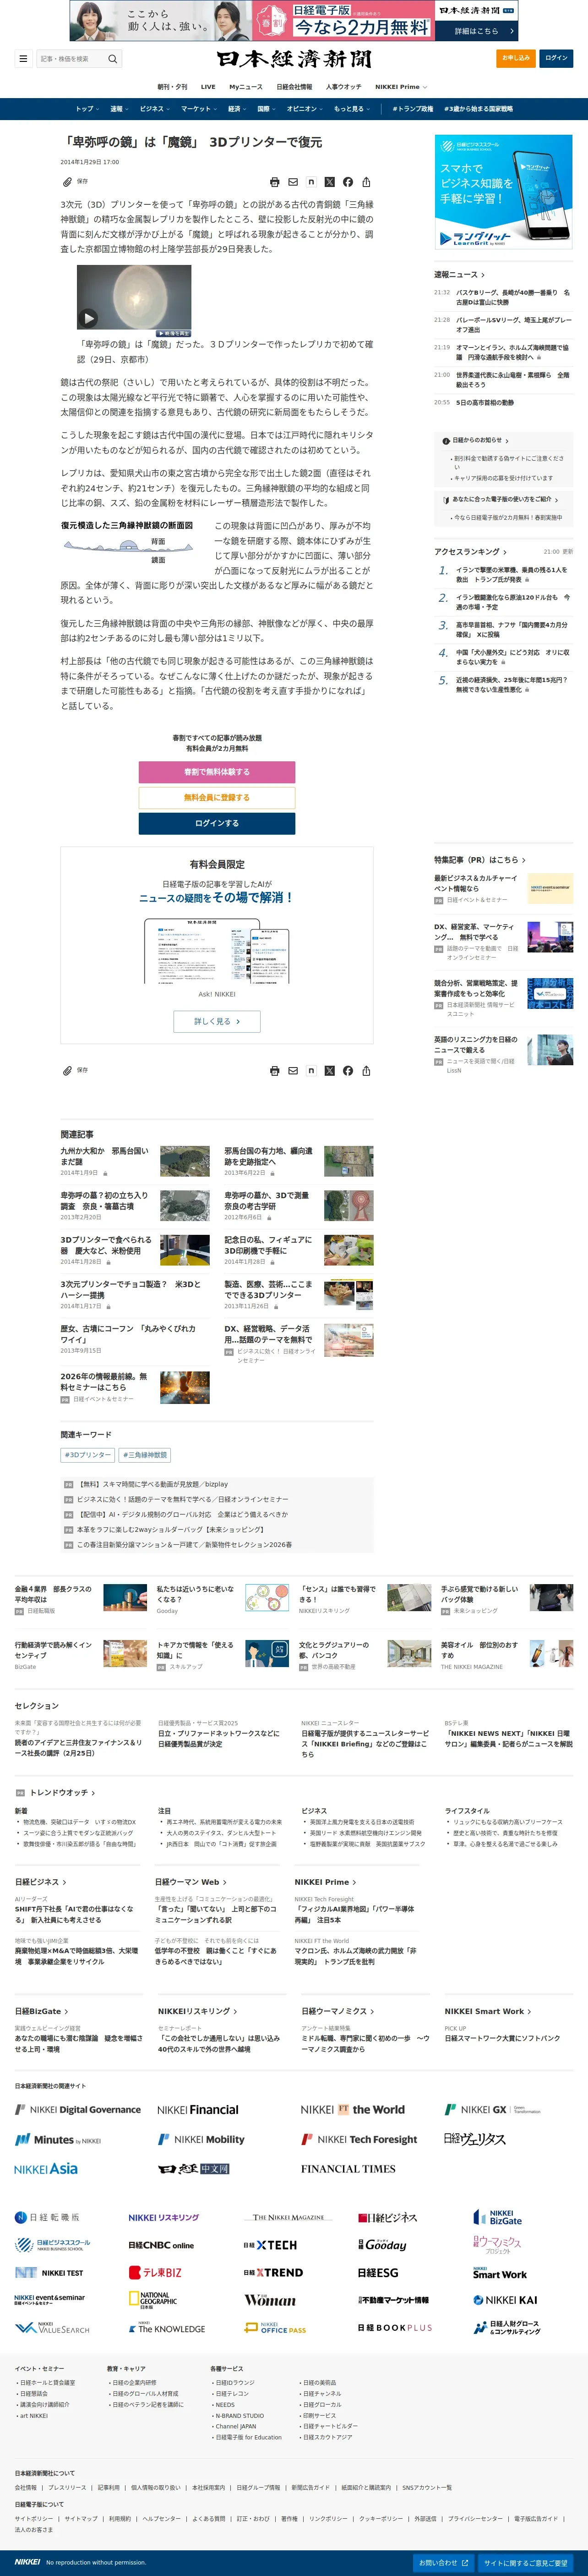This screenshot has width=588, height=2576.
Task: Open the FINANCIAL TIMES logo link
Action: pyautogui.click(x=348, y=2168)
